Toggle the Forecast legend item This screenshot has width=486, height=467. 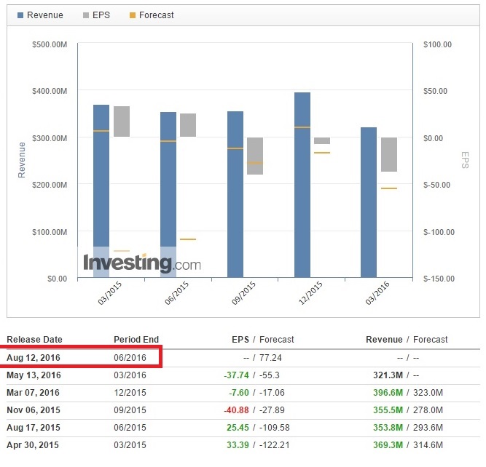tap(152, 15)
